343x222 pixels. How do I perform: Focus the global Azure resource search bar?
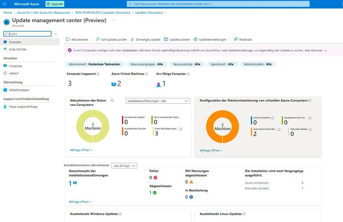tap(218, 4)
